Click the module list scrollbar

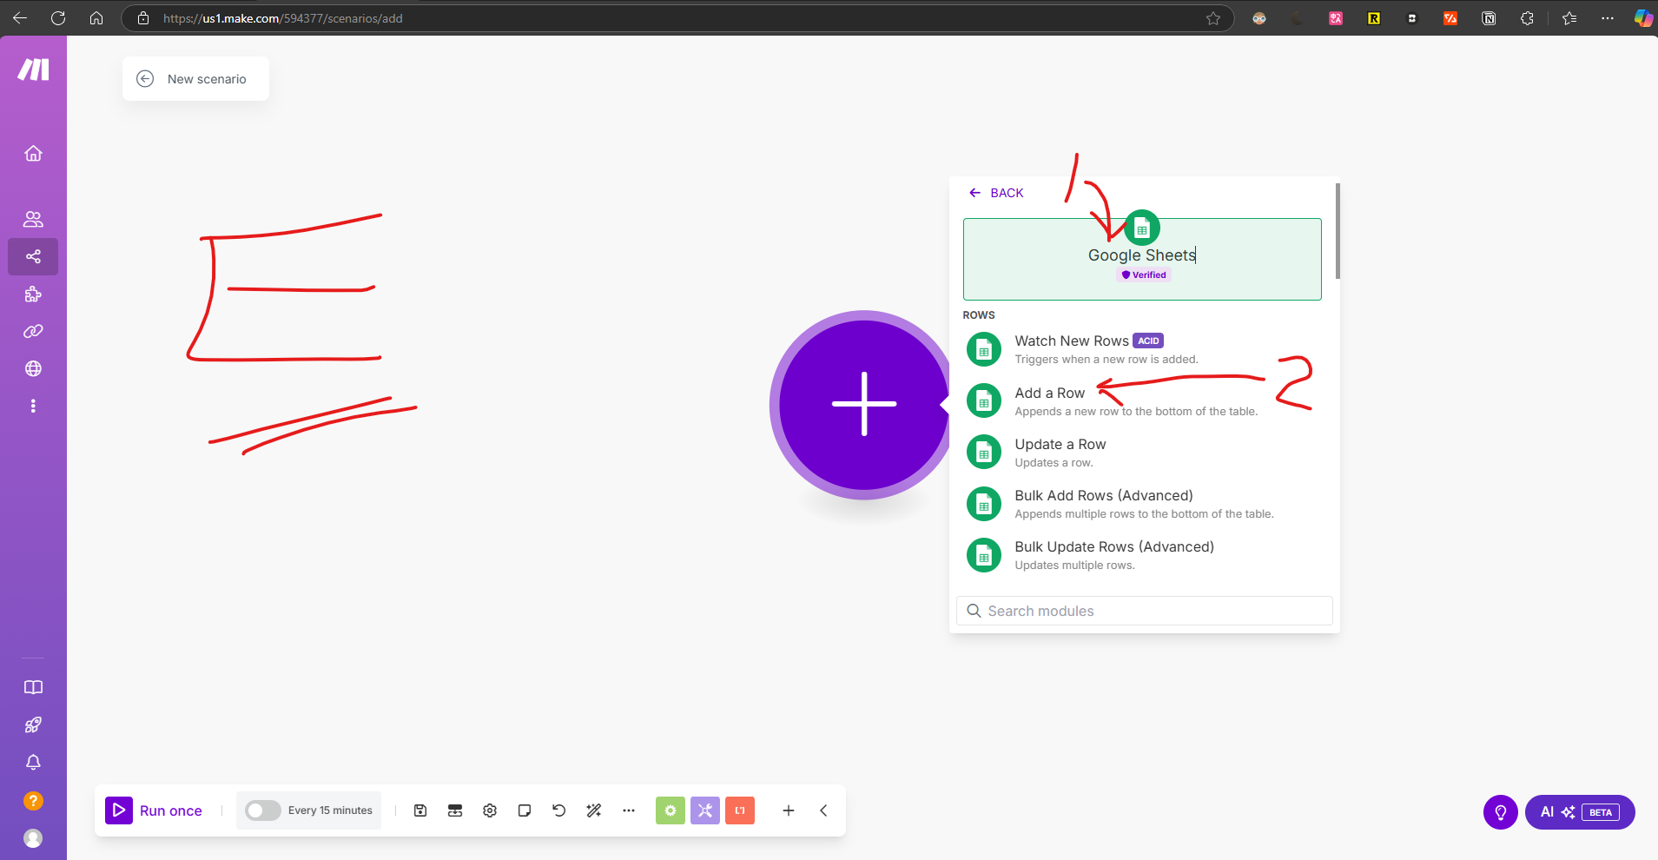1338,231
